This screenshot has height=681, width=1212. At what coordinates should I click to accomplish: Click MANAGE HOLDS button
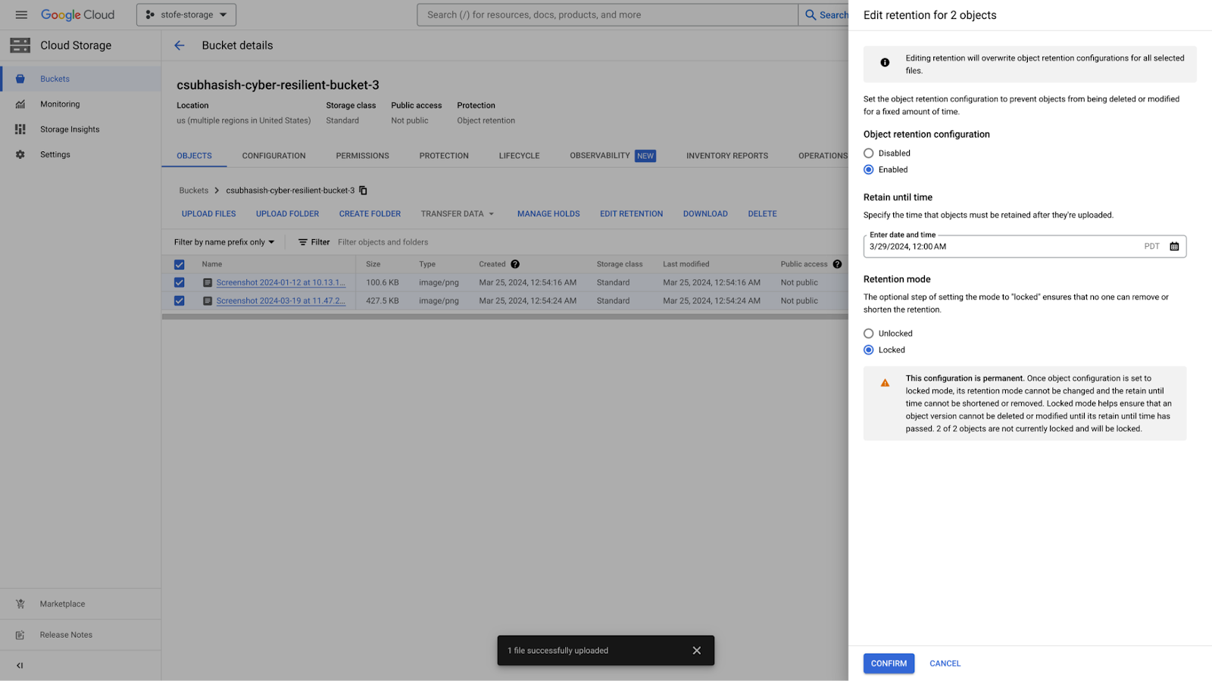tap(548, 214)
